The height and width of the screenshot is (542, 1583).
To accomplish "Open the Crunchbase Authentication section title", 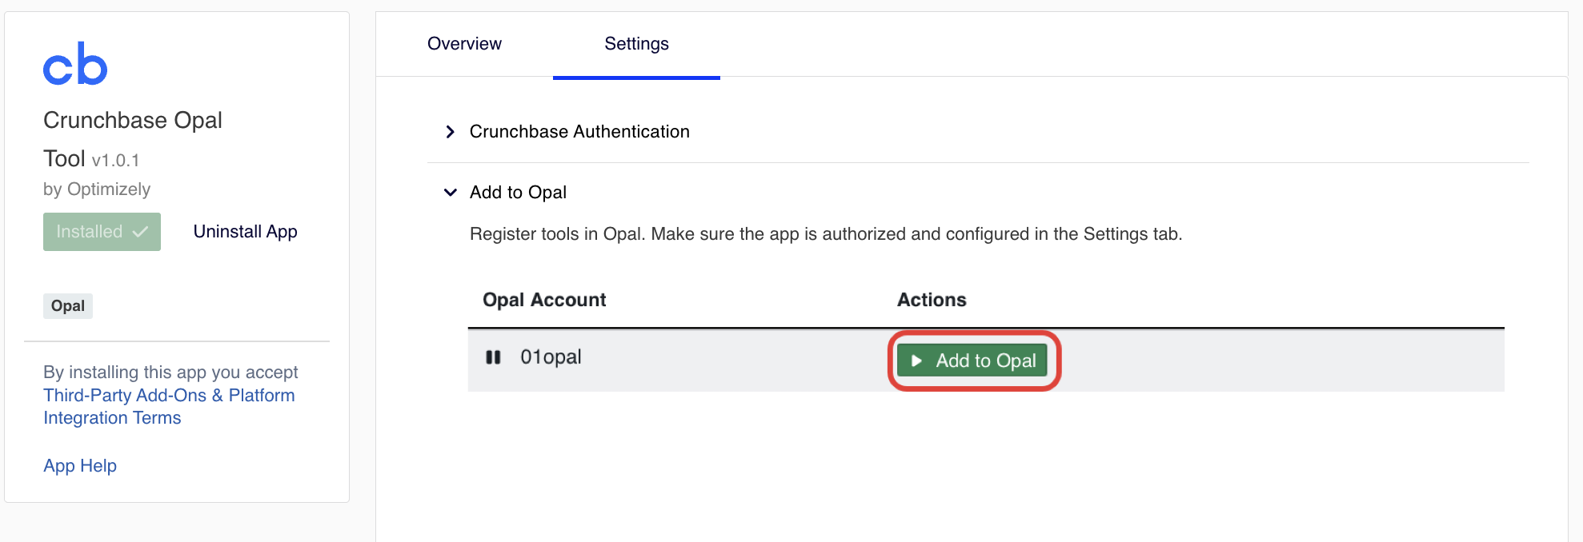I will point(579,132).
